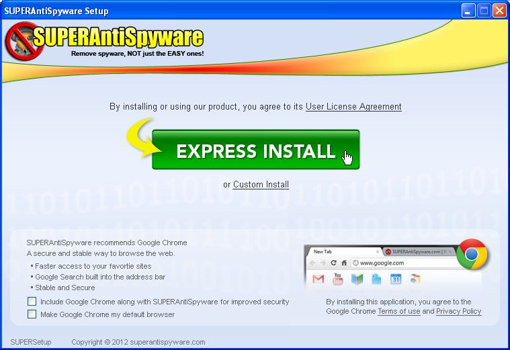The image size is (510, 350).
Task: Open Google Chrome Privacy Policy link
Action: click(458, 312)
